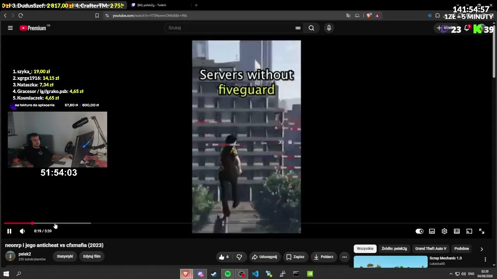Cast the video to a TV
The width and height of the screenshot is (497, 279).
tap(469, 231)
